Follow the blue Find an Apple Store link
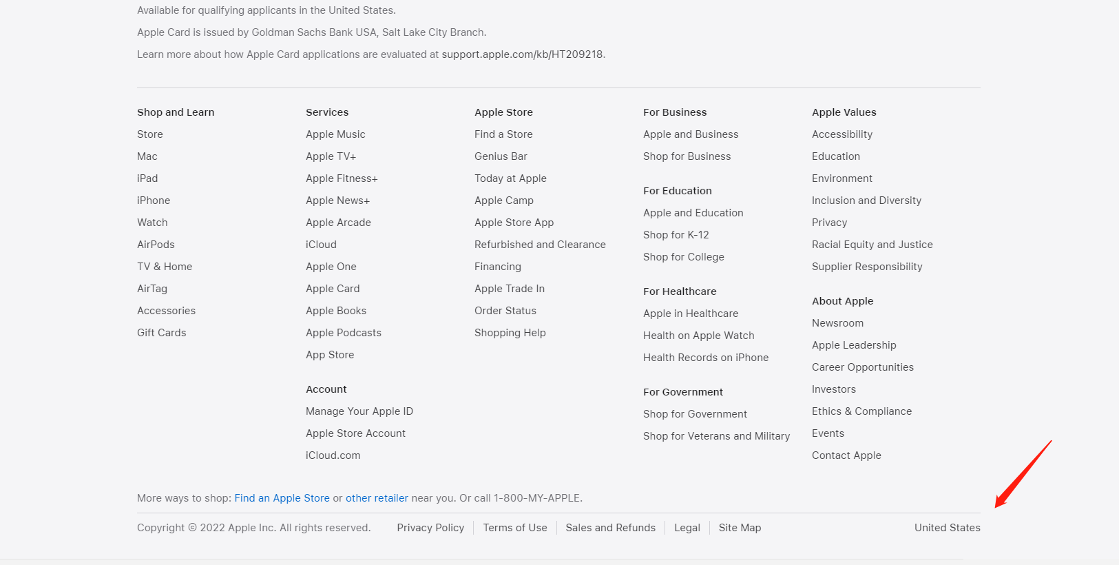The image size is (1119, 565). point(282,498)
